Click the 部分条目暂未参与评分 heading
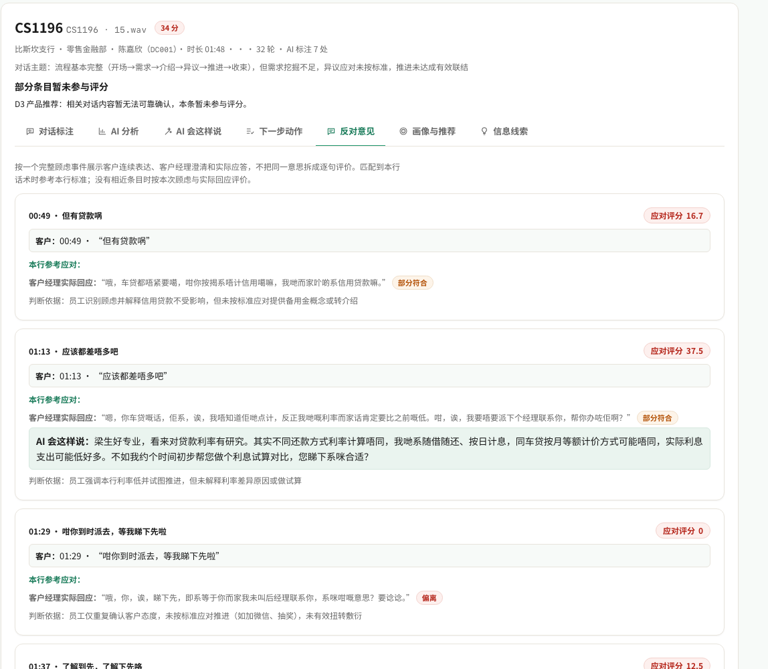768x669 pixels. coord(62,87)
